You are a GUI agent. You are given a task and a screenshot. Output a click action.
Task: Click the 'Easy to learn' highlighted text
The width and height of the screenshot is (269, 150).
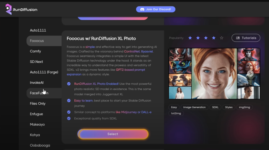pyautogui.click(x=83, y=101)
